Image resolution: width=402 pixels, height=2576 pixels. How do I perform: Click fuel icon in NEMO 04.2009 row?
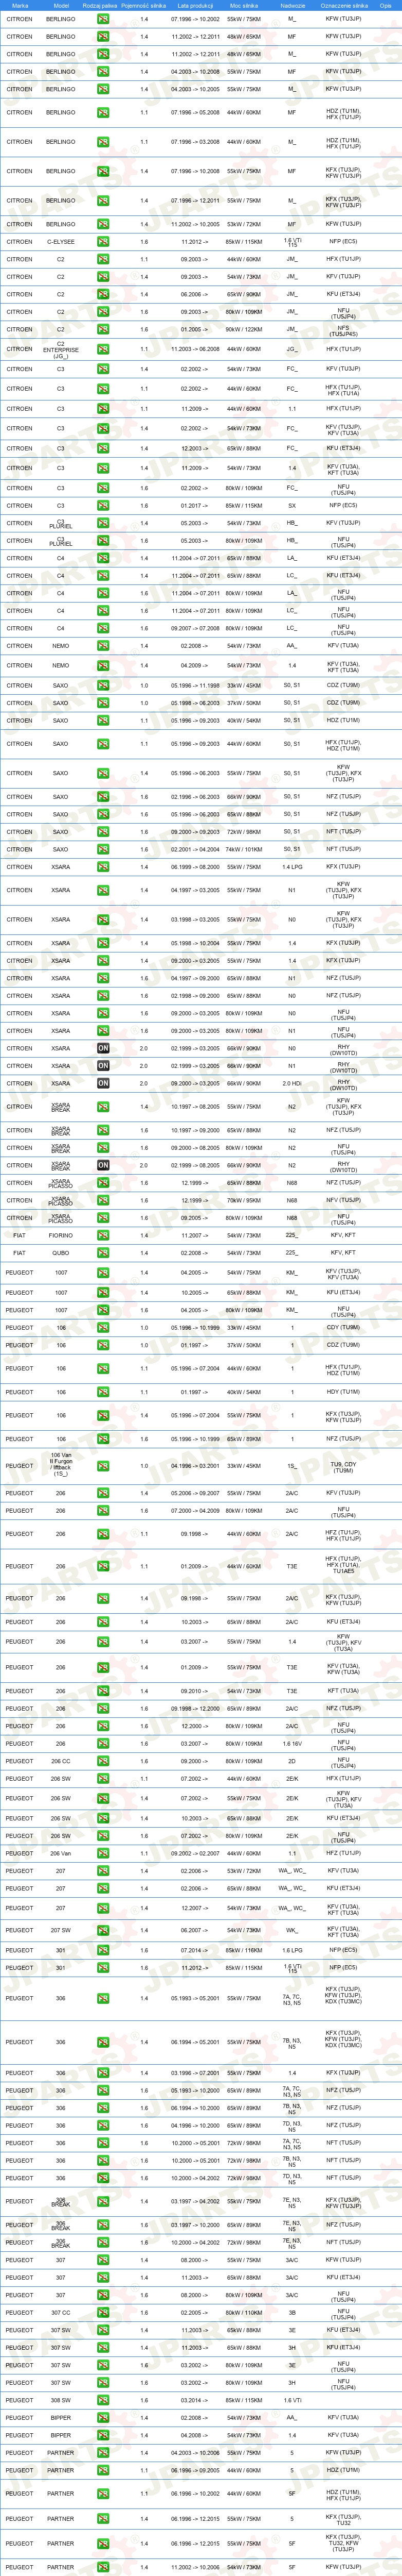[x=103, y=665]
